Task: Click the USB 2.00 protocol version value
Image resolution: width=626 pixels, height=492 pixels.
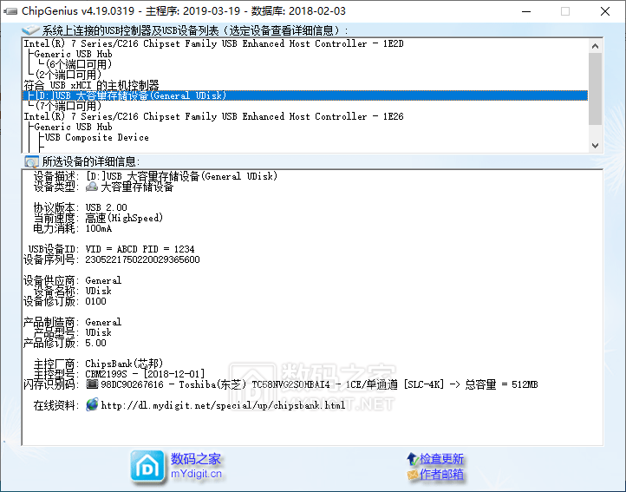Action: tap(106, 207)
